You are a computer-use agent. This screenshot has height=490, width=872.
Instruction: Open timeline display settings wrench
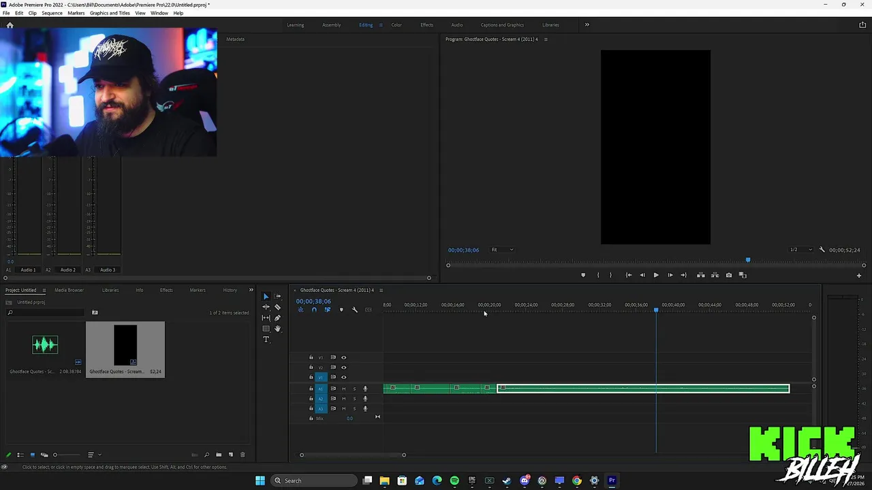click(x=354, y=310)
